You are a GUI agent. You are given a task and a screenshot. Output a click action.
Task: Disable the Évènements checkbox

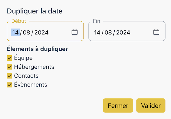tap(9, 85)
